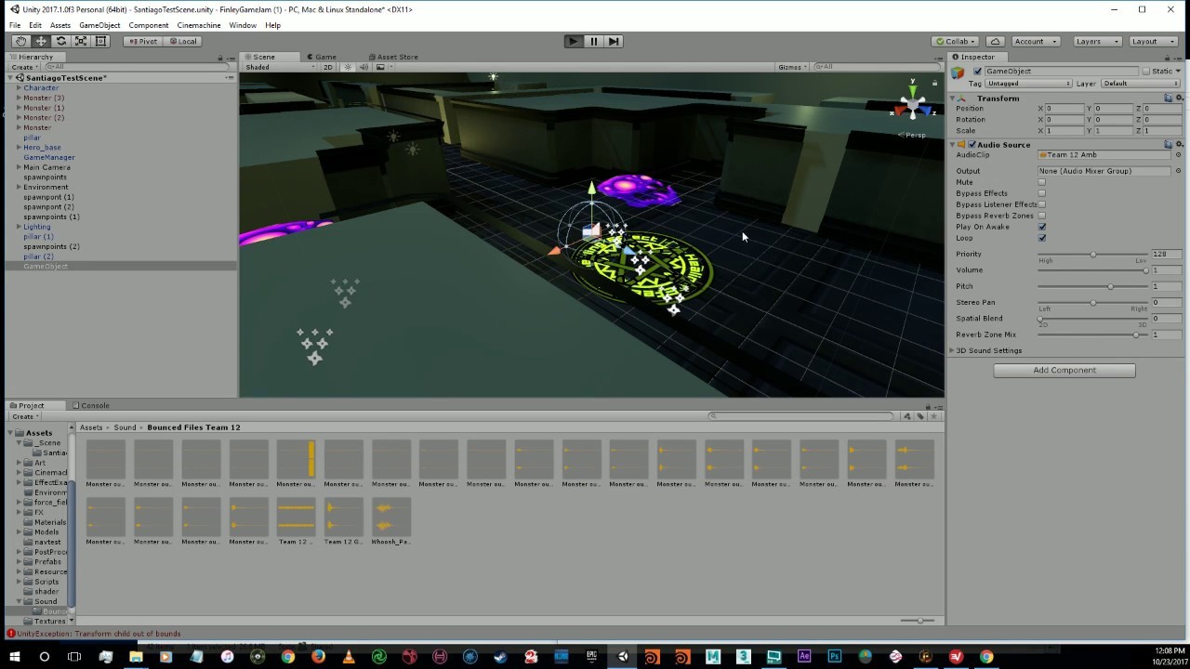The image size is (1190, 669).
Task: Select the Rotate tool
Action: [x=60, y=41]
